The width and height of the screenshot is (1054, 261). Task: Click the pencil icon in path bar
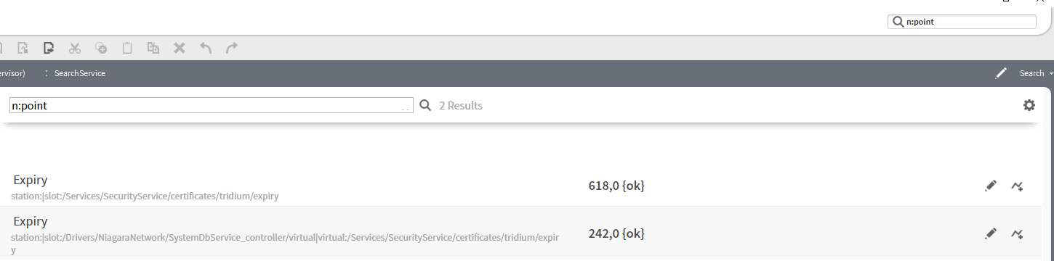tap(1001, 73)
